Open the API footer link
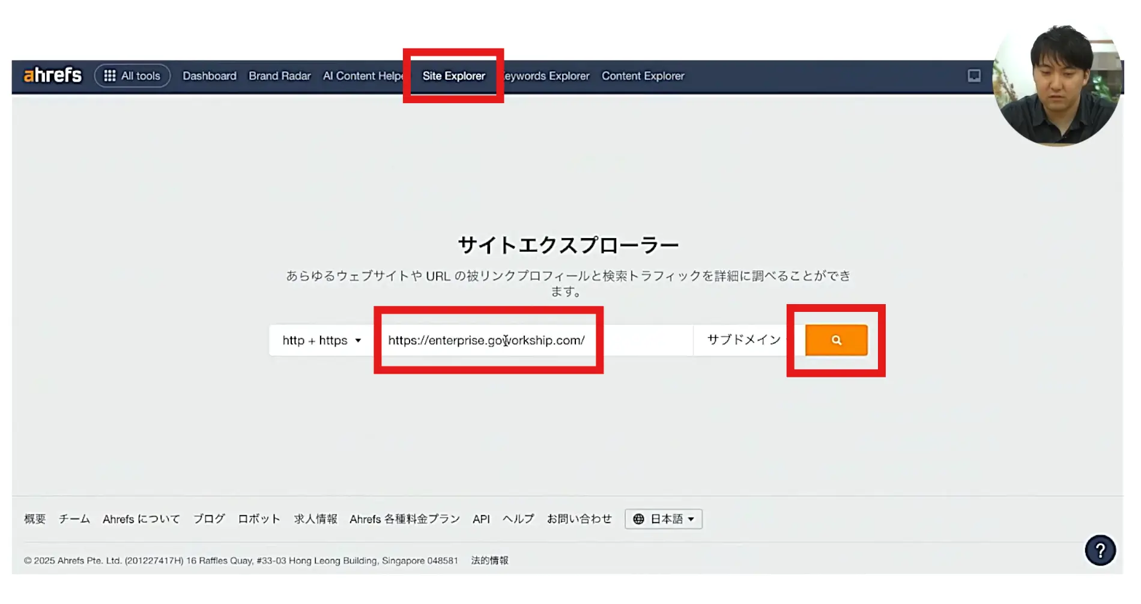This screenshot has height=604, width=1141. tap(480, 519)
